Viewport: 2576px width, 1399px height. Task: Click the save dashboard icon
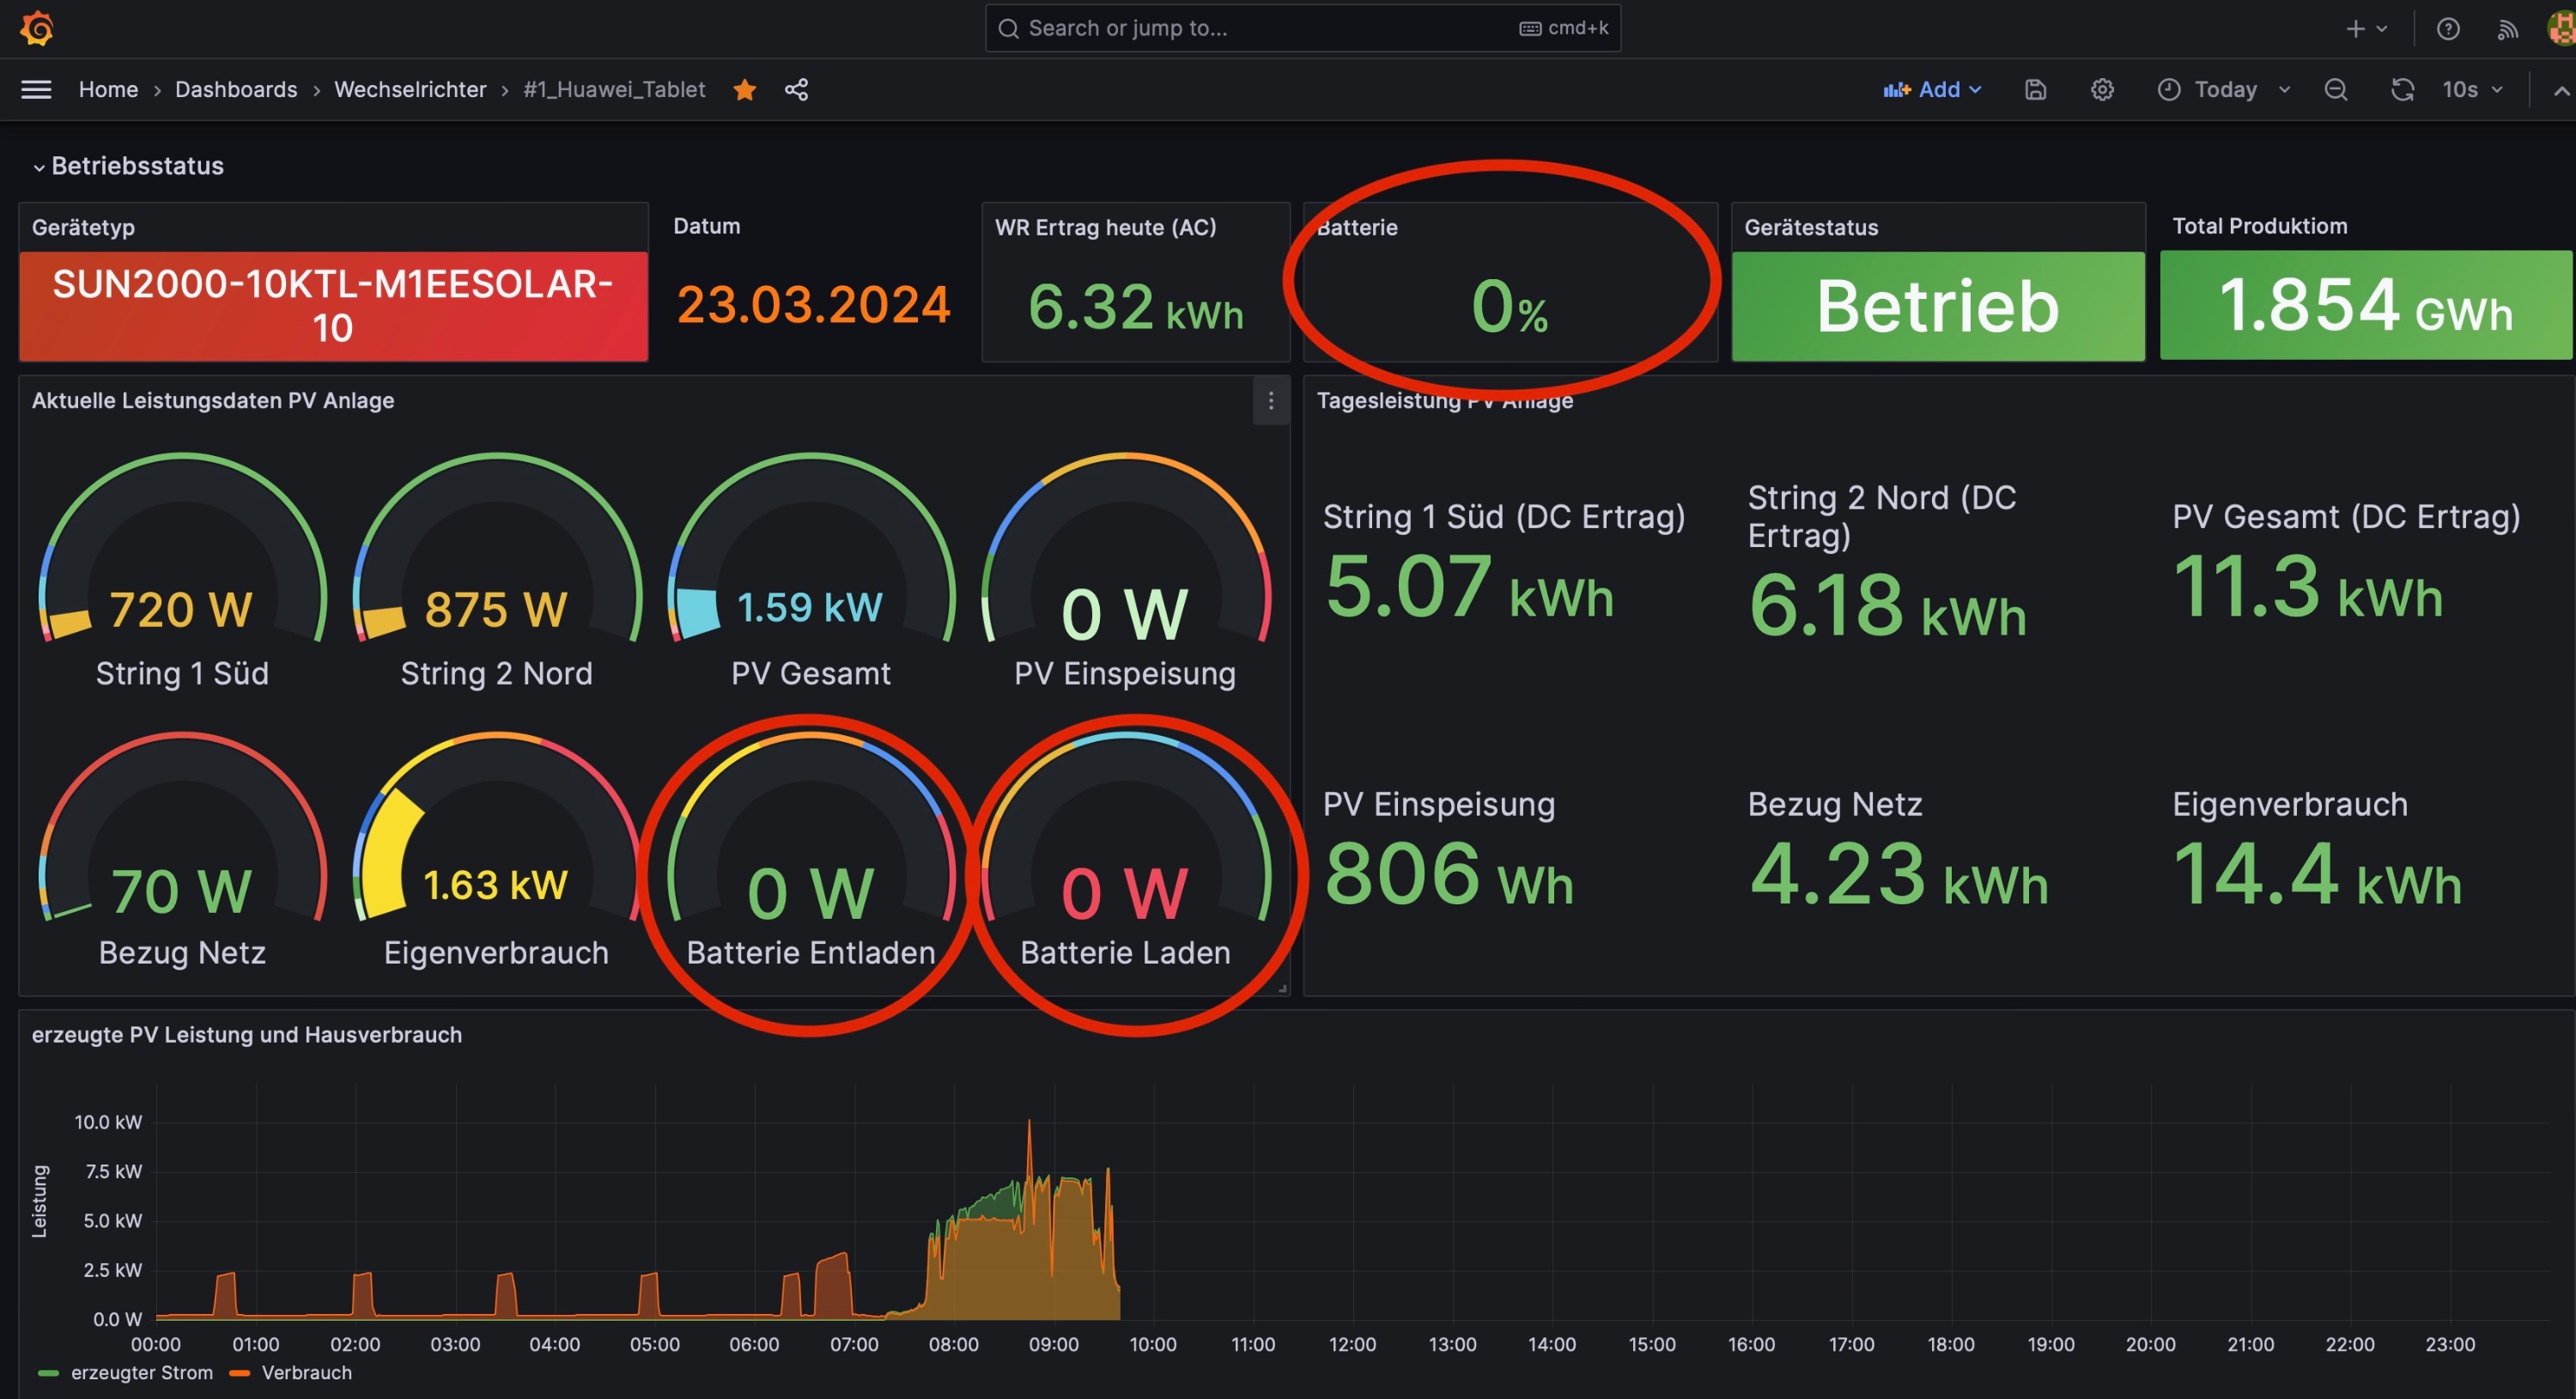pos(2035,90)
